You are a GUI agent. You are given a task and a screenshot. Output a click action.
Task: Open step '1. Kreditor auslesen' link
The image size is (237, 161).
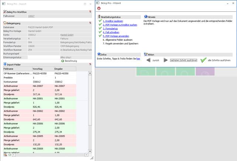coord(113,21)
